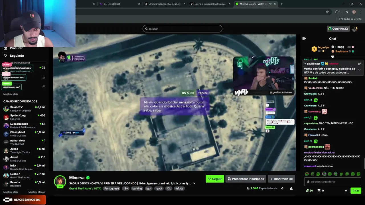Bookmark this page with the star icon
The width and height of the screenshot is (365, 205).
tap(327, 12)
